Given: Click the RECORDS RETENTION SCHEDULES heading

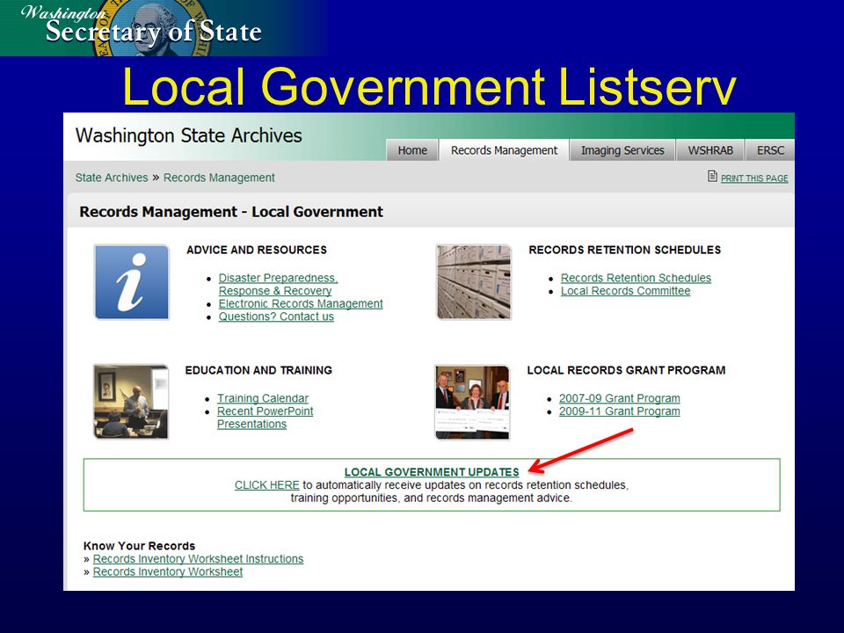Looking at the screenshot, I should click(x=625, y=250).
